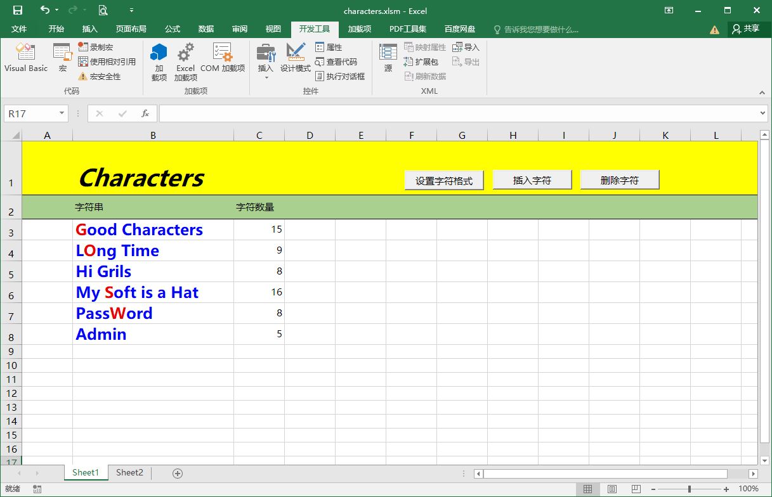The image size is (772, 497).
Task: Click the Insert Function fx icon
Action: (x=145, y=113)
